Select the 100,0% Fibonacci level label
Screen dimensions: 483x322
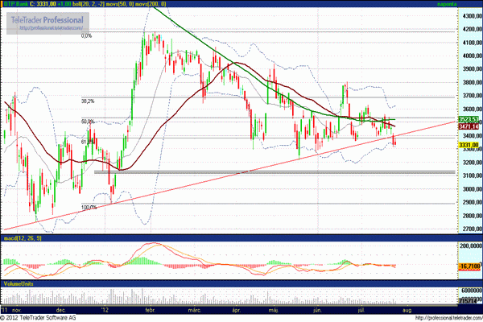(89, 207)
